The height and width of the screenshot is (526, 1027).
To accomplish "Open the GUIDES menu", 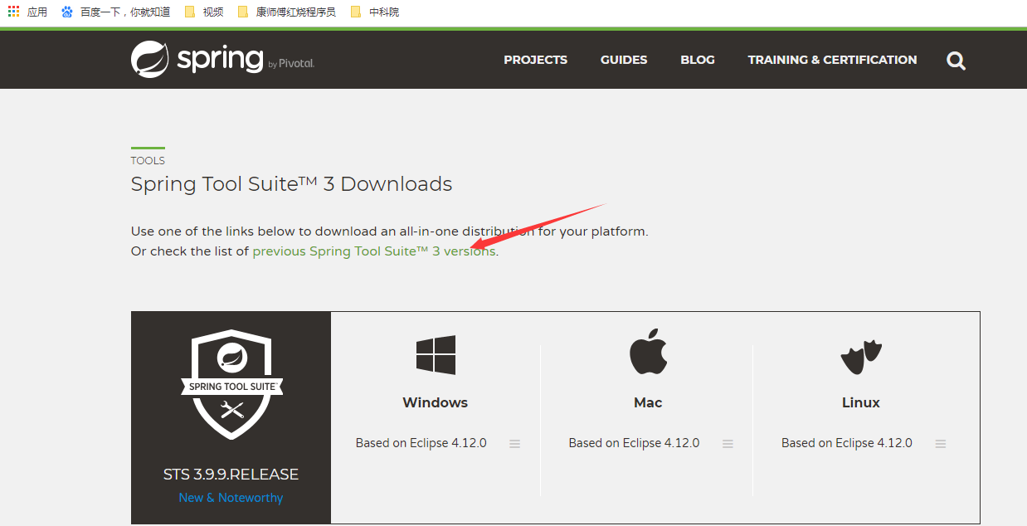I will coord(624,60).
